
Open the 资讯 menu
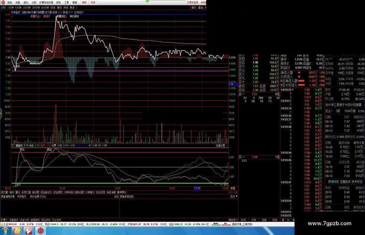click(58, 2)
